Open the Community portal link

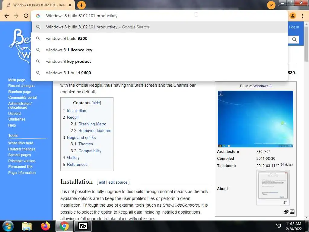point(22,98)
